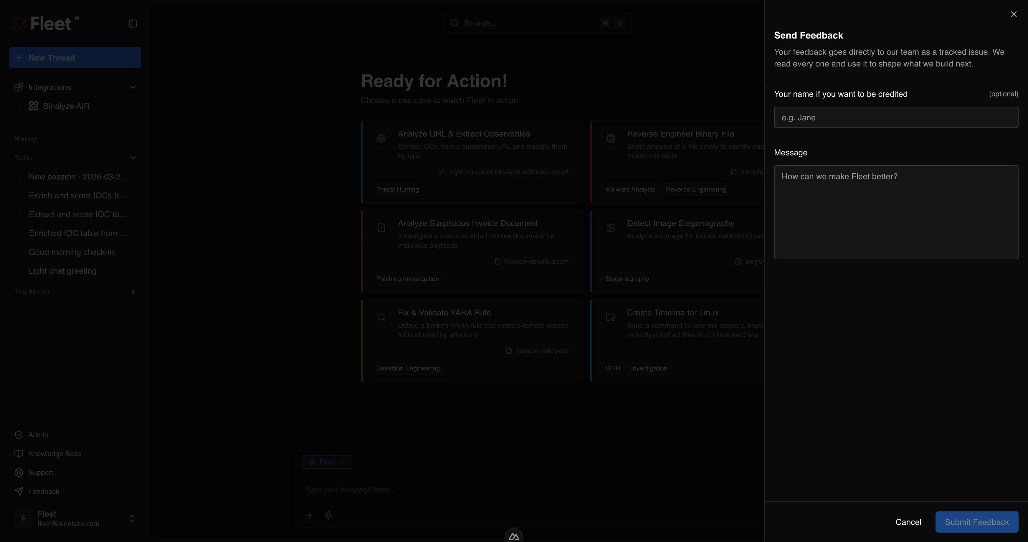
Task: Focus the name field with placeholder Jane
Action: pos(895,118)
